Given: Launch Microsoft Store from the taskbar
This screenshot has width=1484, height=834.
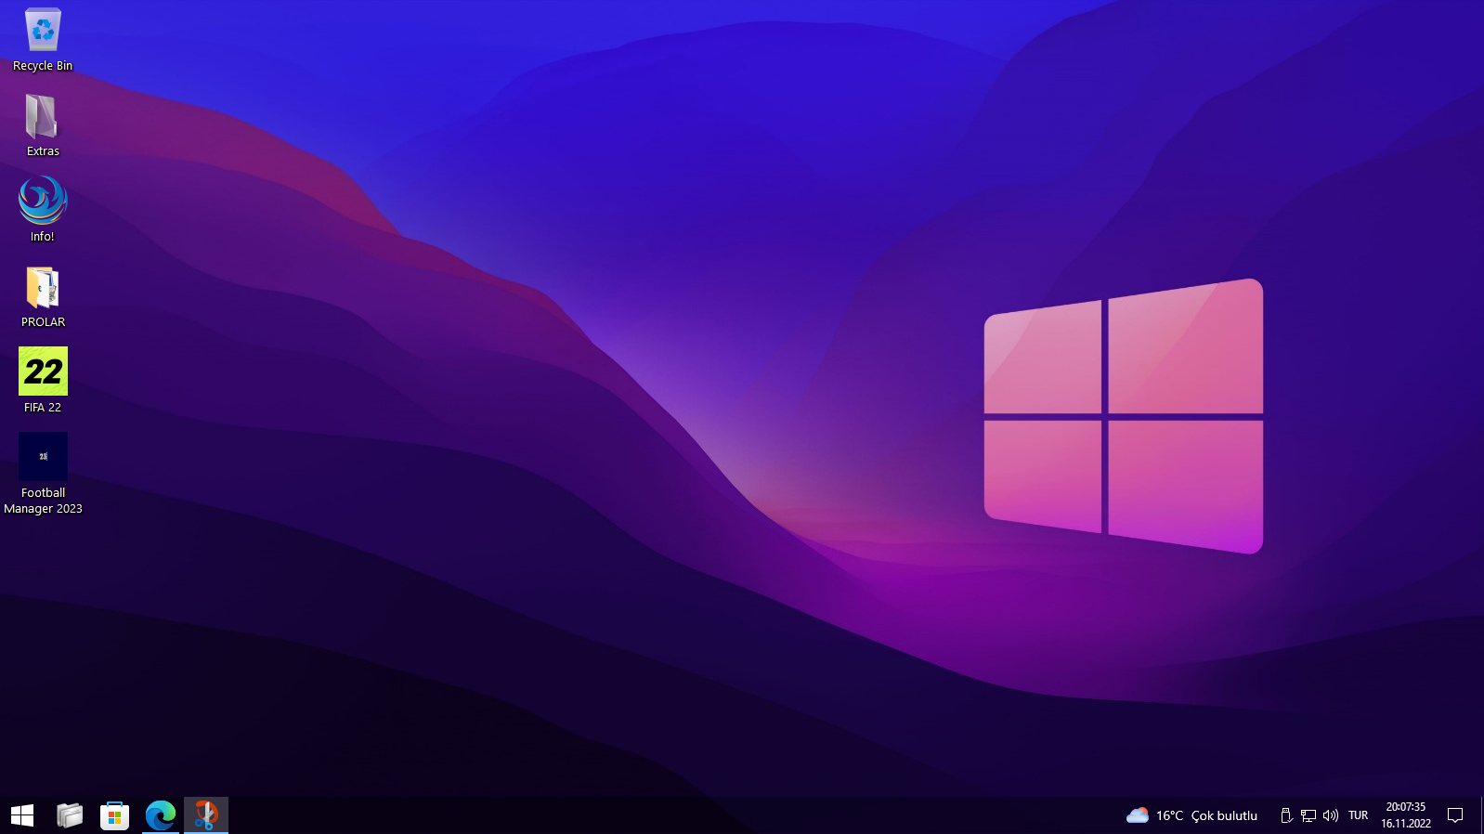Looking at the screenshot, I should pyautogui.click(x=115, y=815).
